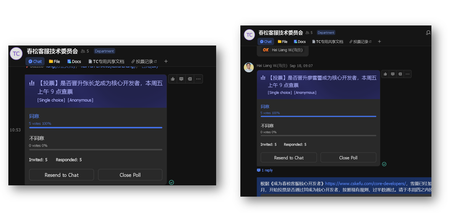Click 同意 progress bar in 张长龙 poll
The image size is (459, 215).
point(95,127)
